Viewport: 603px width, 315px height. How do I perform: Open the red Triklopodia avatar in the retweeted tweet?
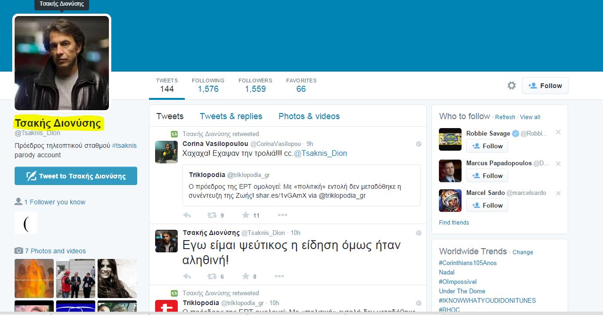[x=166, y=306]
